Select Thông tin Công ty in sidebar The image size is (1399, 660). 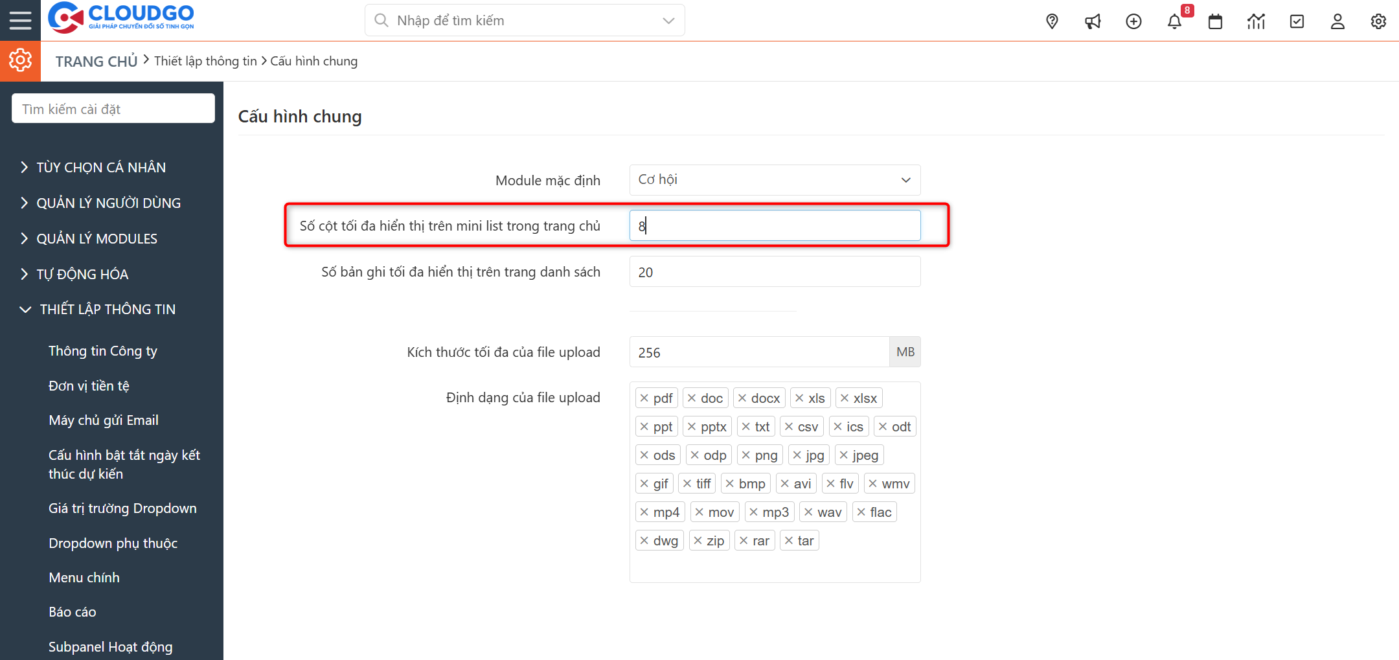[103, 350]
